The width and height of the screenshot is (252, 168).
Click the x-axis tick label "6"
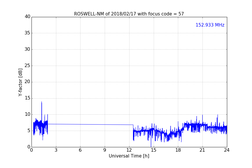click(x=80, y=150)
